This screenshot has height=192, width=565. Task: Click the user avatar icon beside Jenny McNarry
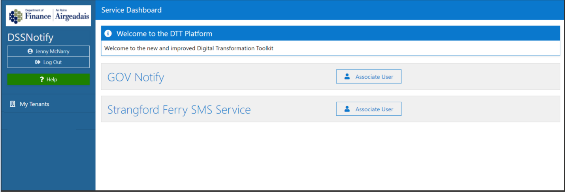(x=30, y=51)
